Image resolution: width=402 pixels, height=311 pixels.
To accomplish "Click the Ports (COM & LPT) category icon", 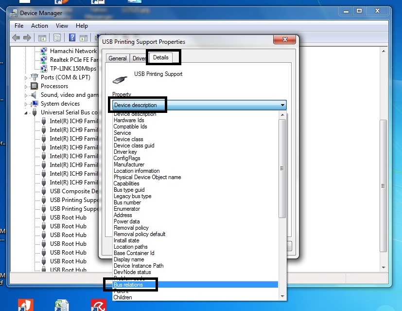I will 34,77.
